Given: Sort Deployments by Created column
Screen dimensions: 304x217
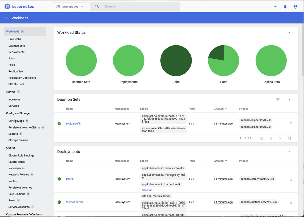Looking at the screenshot, I should pos(220,161).
